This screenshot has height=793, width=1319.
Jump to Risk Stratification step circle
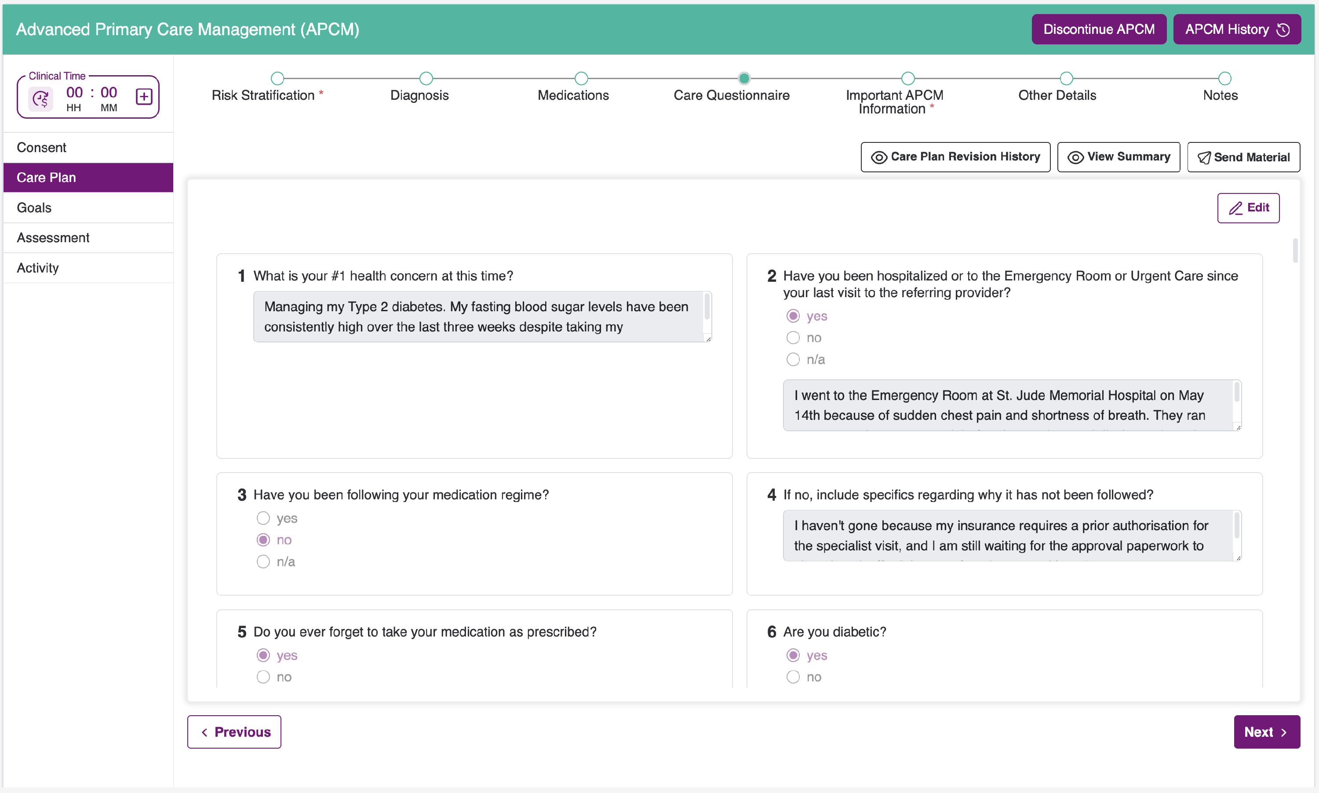(277, 79)
